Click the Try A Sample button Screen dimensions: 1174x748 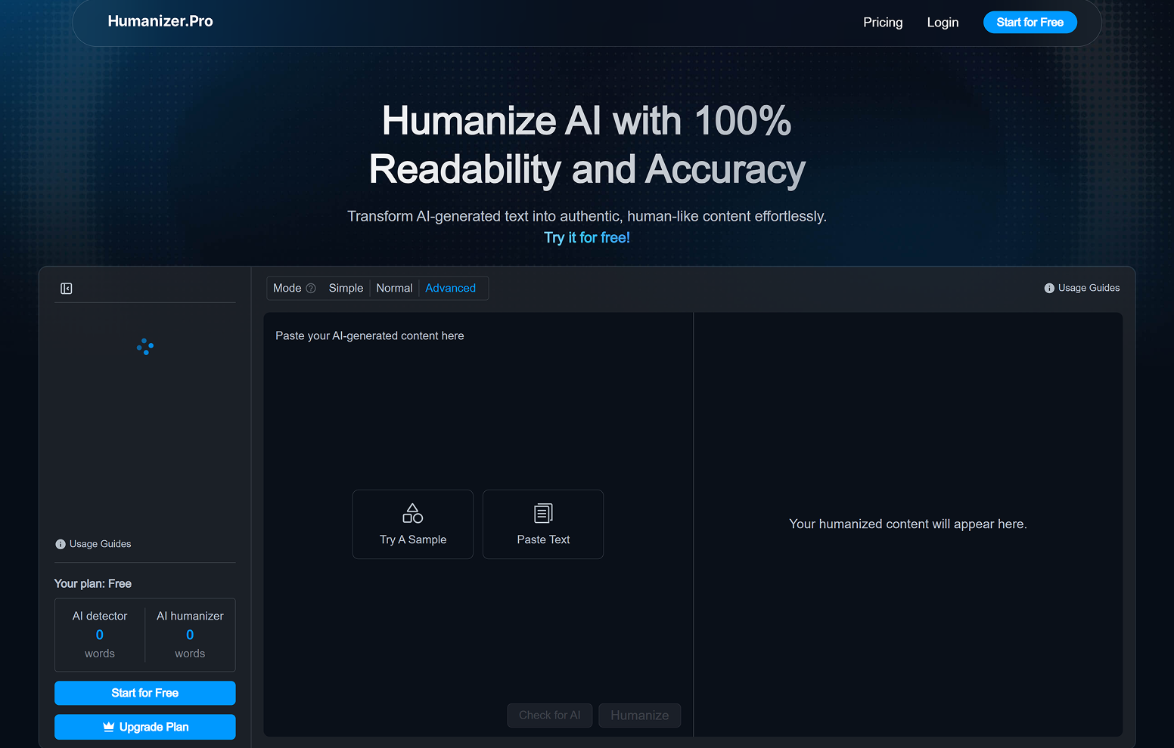[x=413, y=524]
